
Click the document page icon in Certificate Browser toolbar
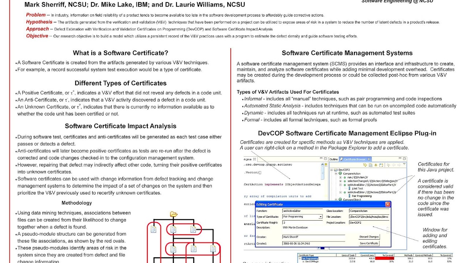click(x=370, y=165)
